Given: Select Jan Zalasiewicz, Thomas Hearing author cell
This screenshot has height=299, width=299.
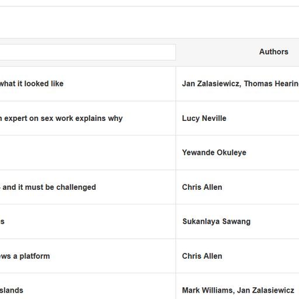Looking at the screenshot, I should pos(241,84).
